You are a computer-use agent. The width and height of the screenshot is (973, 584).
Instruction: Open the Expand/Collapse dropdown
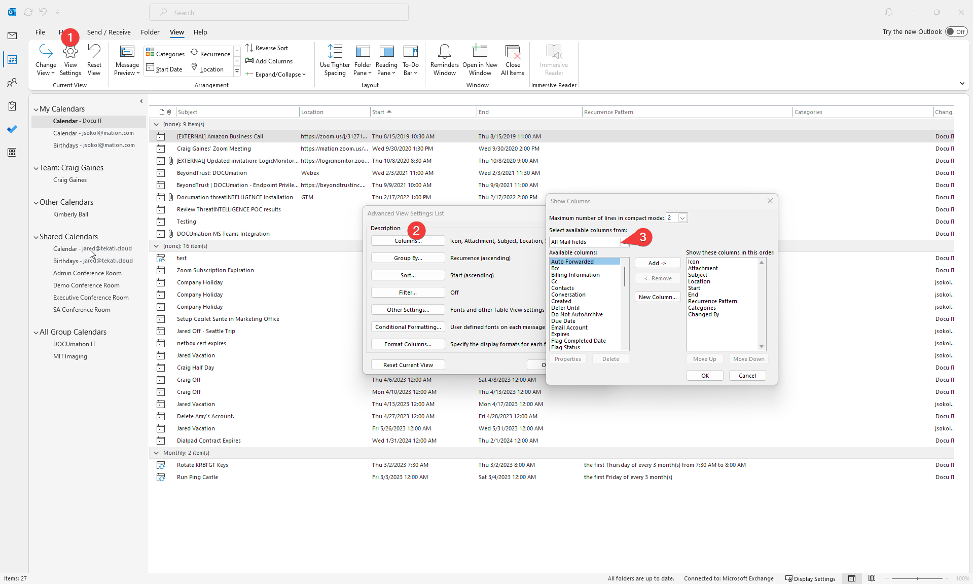click(276, 74)
